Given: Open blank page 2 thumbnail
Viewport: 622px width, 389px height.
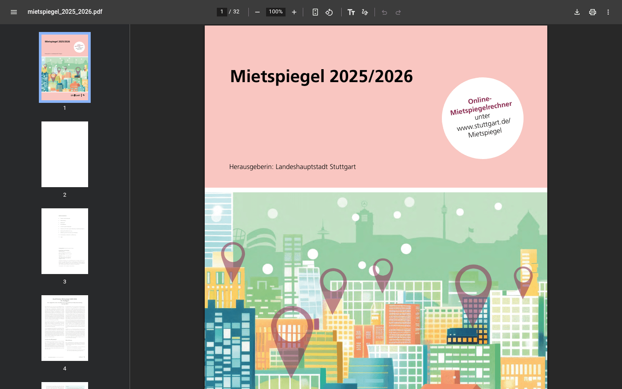Looking at the screenshot, I should pos(65,154).
